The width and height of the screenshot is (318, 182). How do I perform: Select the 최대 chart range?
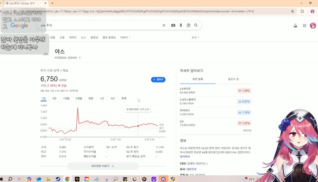coord(124,99)
